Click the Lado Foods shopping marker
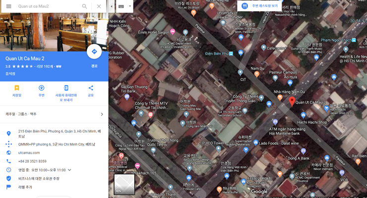The width and height of the screenshot is (367, 198). coord(255,142)
